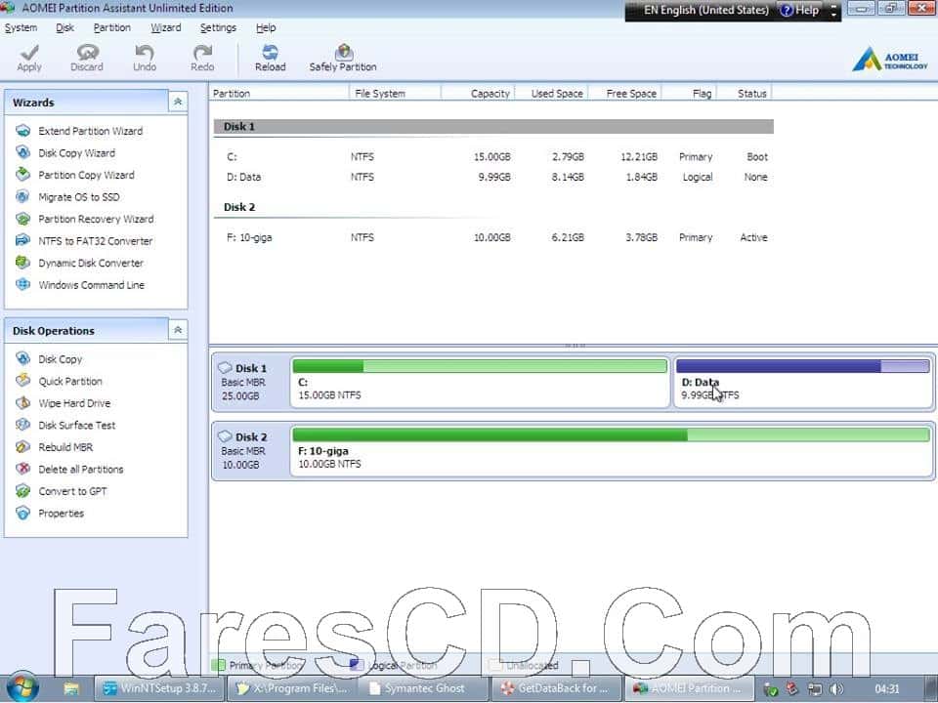Open the Help menu
The image size is (938, 703).
click(266, 28)
